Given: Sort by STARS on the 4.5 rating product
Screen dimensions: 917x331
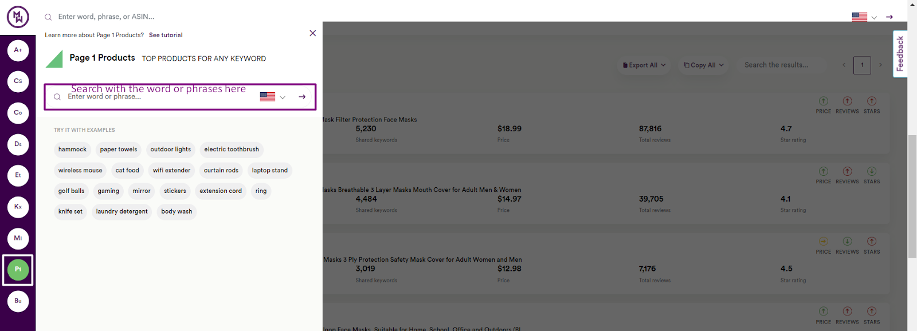Looking at the screenshot, I should [x=872, y=241].
